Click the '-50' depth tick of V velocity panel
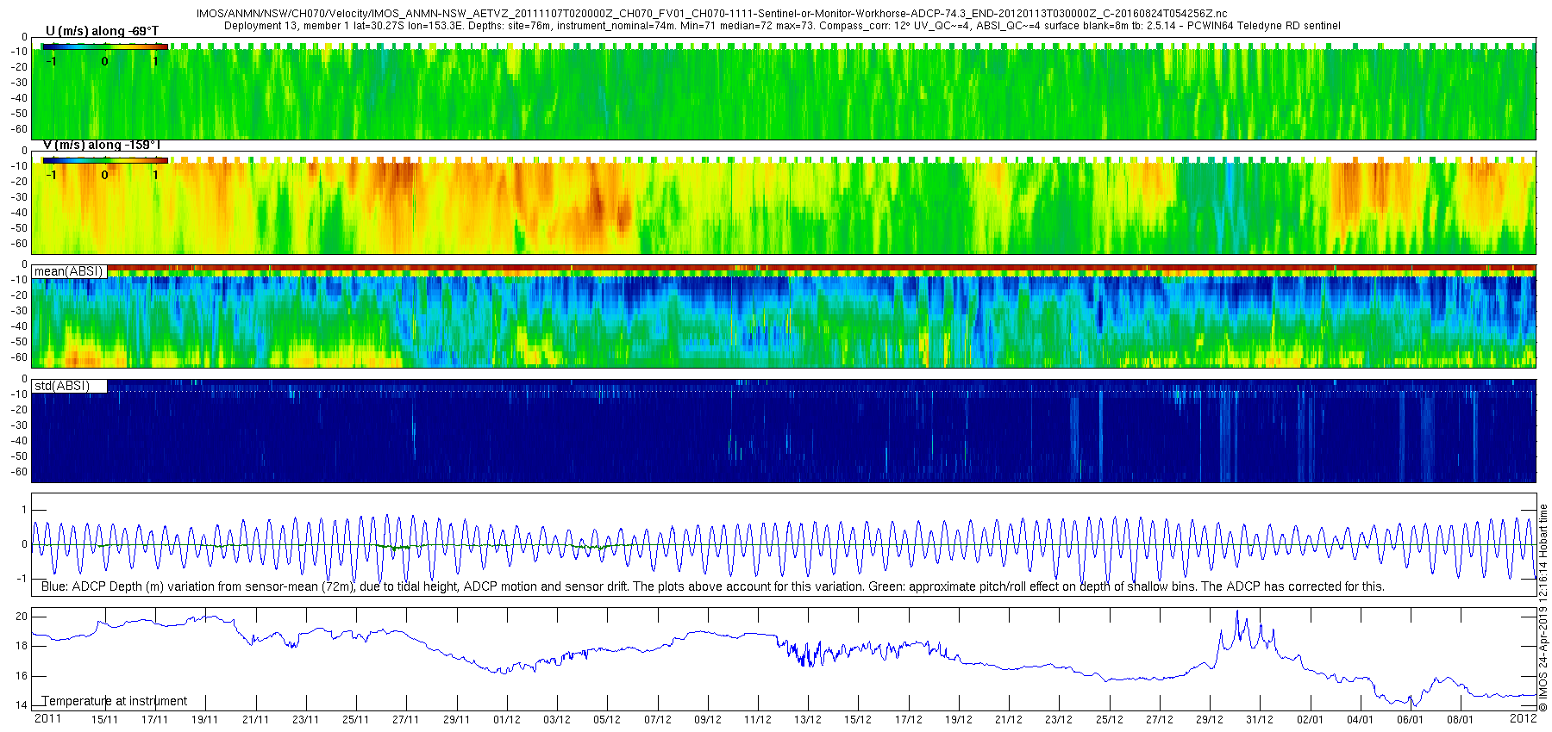This screenshot has width=1552, height=732. tap(18, 228)
